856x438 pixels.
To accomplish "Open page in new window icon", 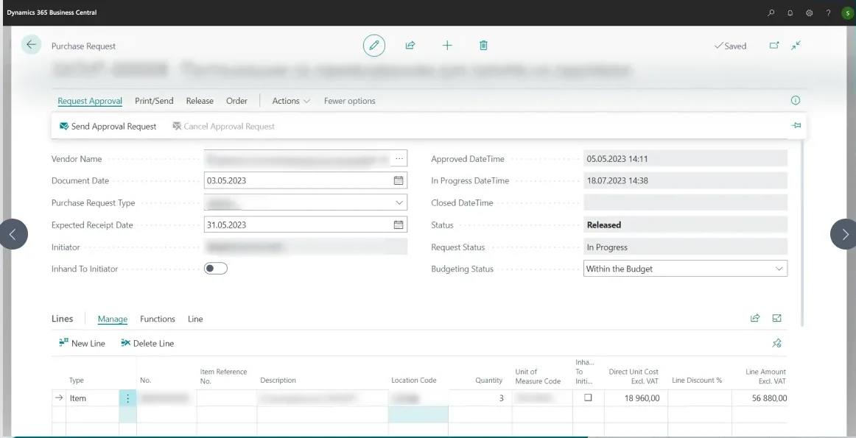I will [x=774, y=46].
